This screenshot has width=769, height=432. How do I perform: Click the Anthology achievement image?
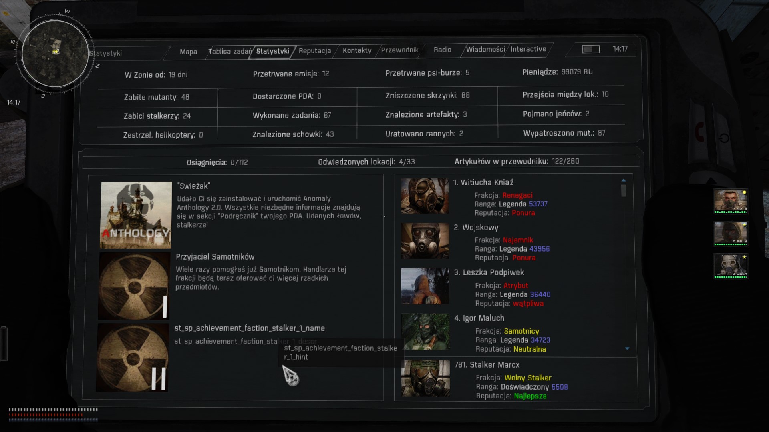coord(136,215)
